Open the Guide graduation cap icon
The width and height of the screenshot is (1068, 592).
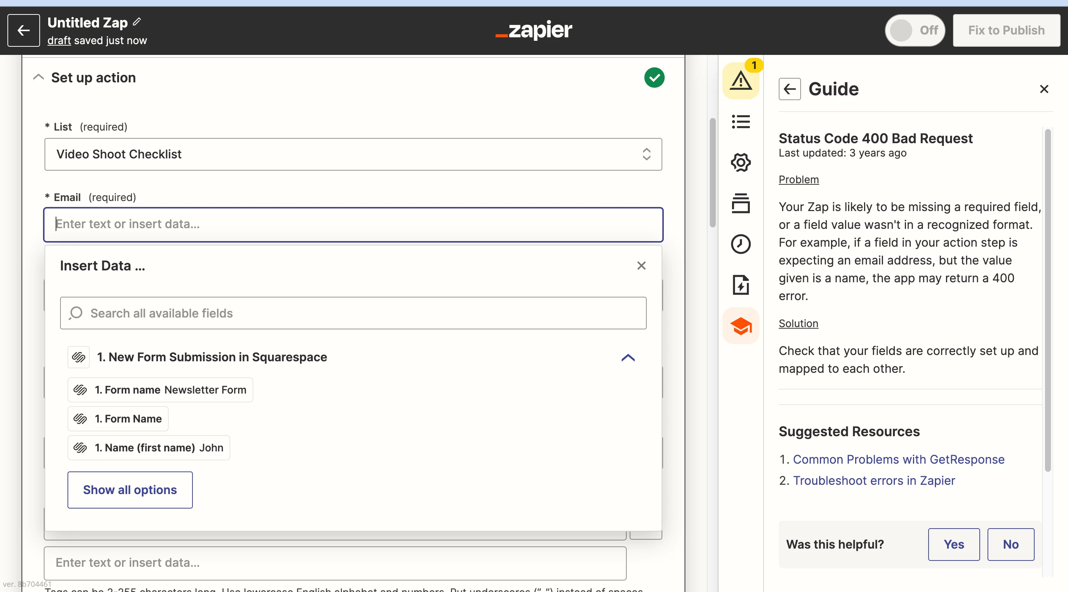741,326
